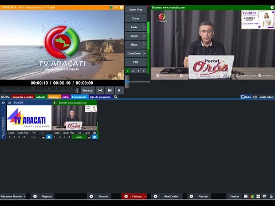Click the window icon beside the lock

click(x=265, y=196)
